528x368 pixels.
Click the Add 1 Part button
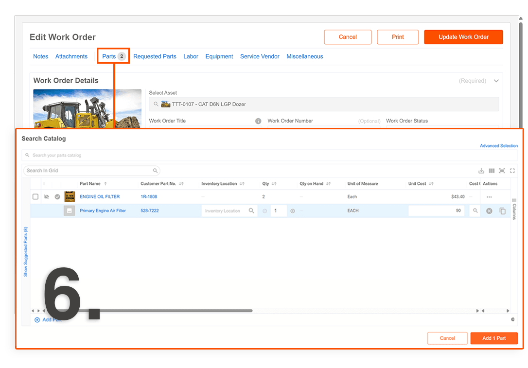493,338
